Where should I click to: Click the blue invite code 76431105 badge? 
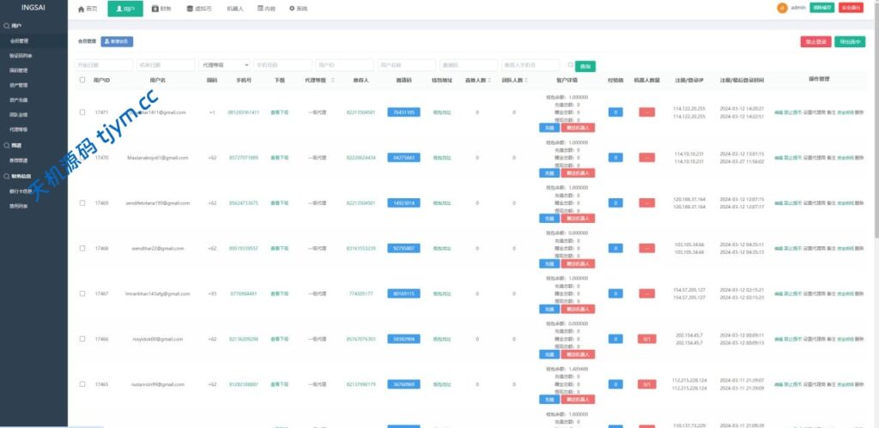pyautogui.click(x=403, y=112)
